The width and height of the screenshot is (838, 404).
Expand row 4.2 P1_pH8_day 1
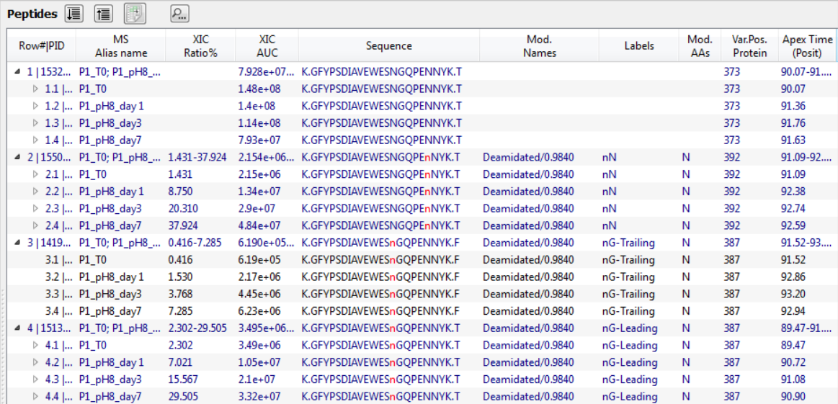[x=36, y=362]
